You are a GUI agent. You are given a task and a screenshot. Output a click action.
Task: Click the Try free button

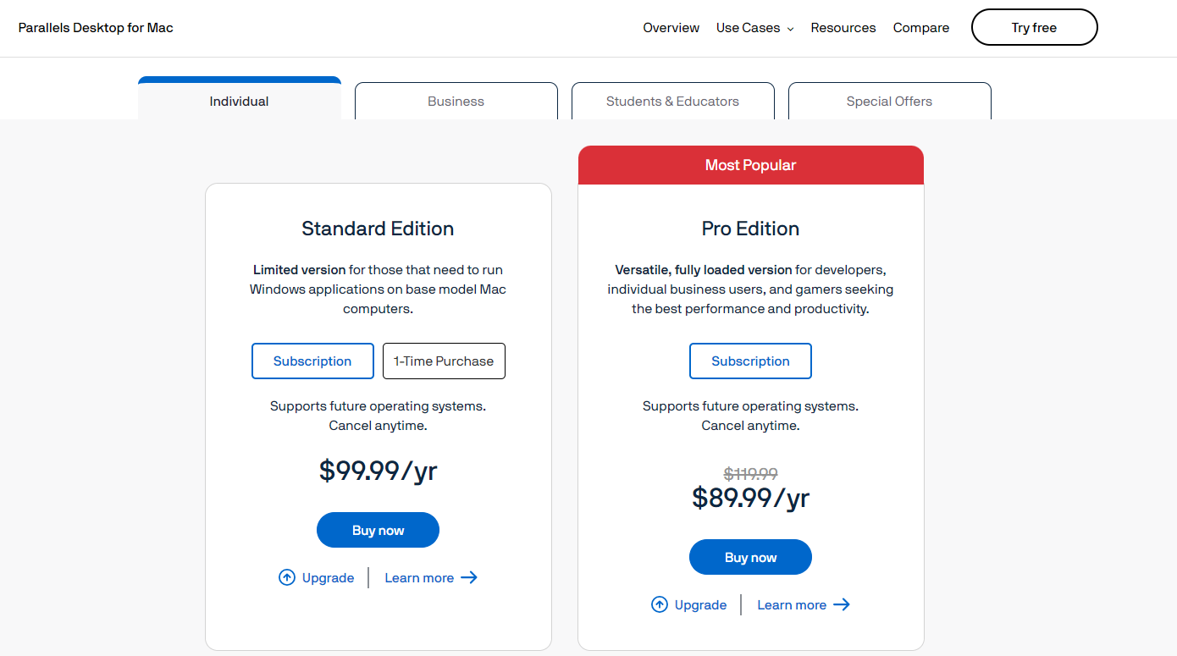(x=1034, y=27)
